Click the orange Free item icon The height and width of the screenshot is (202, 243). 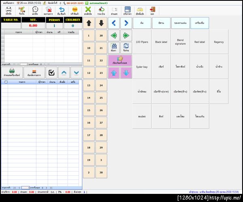click(x=75, y=11)
